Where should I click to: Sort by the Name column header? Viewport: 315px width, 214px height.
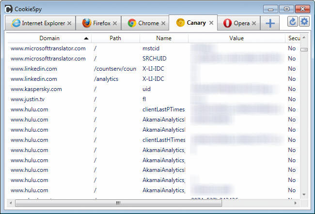pyautogui.click(x=164, y=38)
